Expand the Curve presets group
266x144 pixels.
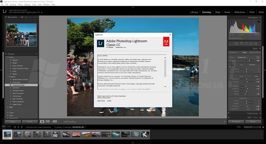point(8,112)
